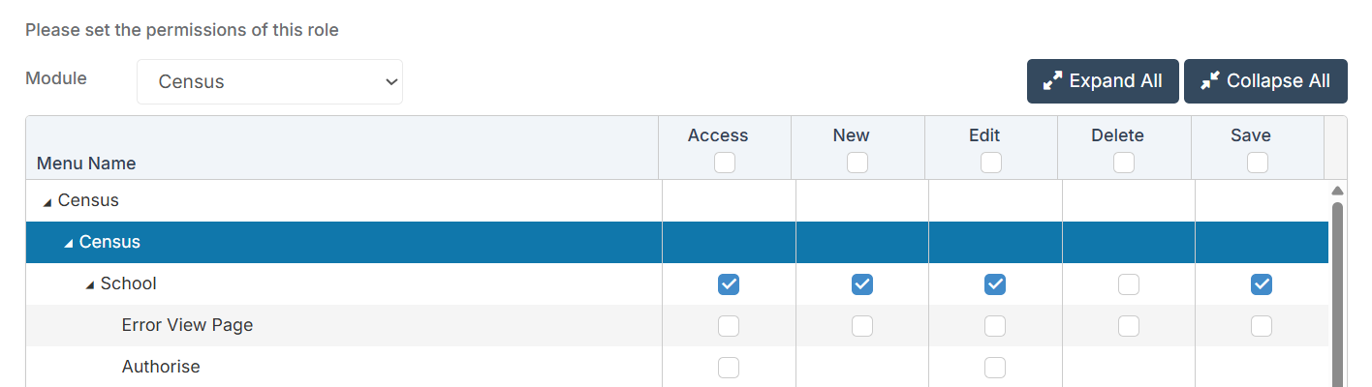The image size is (1372, 387).
Task: Uncheck Save permission for School
Action: 1261,284
